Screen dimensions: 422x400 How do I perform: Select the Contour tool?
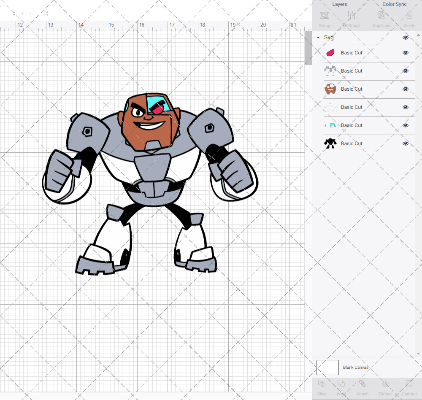point(409,383)
